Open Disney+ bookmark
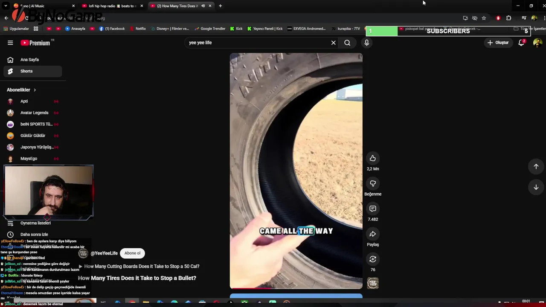Image resolution: width=546 pixels, height=307 pixels. (x=169, y=29)
